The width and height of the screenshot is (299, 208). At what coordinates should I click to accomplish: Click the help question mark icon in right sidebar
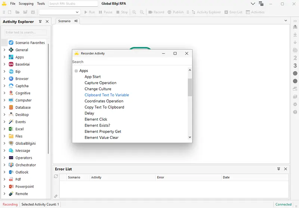pyautogui.click(x=295, y=112)
